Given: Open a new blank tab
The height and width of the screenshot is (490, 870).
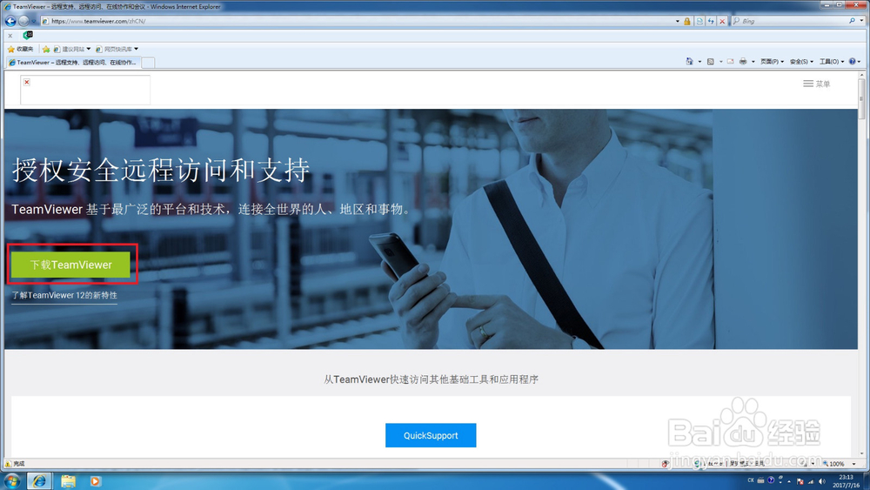Looking at the screenshot, I should (x=148, y=63).
